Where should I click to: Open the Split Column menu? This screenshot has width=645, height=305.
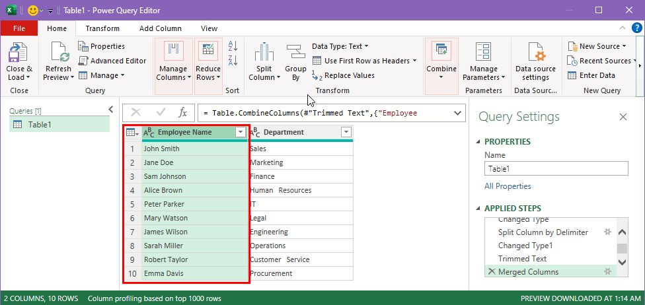tap(264, 61)
